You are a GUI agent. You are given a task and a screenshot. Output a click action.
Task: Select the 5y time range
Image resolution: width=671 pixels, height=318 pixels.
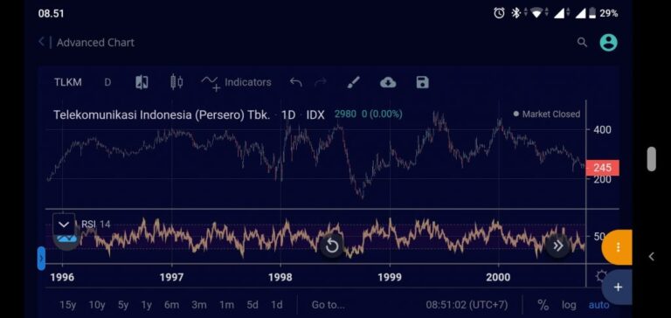(123, 305)
